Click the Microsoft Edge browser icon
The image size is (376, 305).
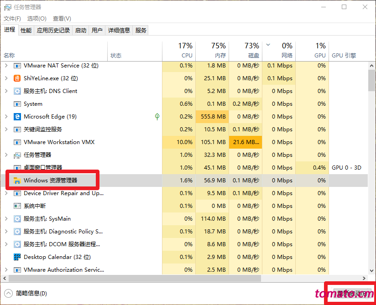point(17,117)
